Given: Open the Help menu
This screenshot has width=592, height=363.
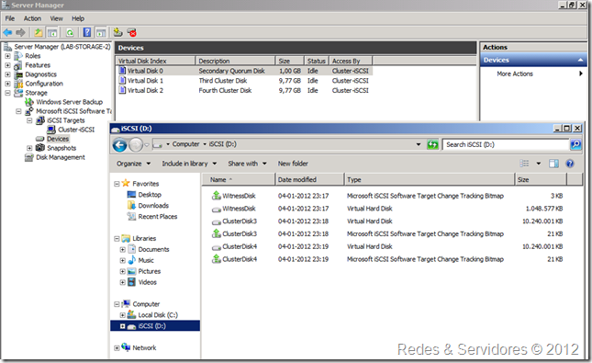Looking at the screenshot, I should pos(78,18).
